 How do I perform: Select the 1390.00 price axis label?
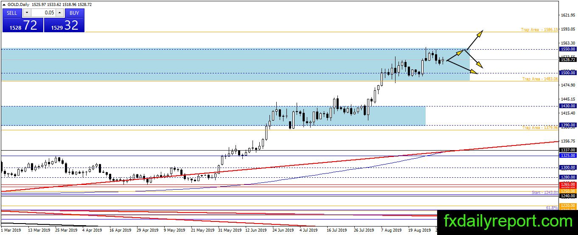(x=567, y=125)
